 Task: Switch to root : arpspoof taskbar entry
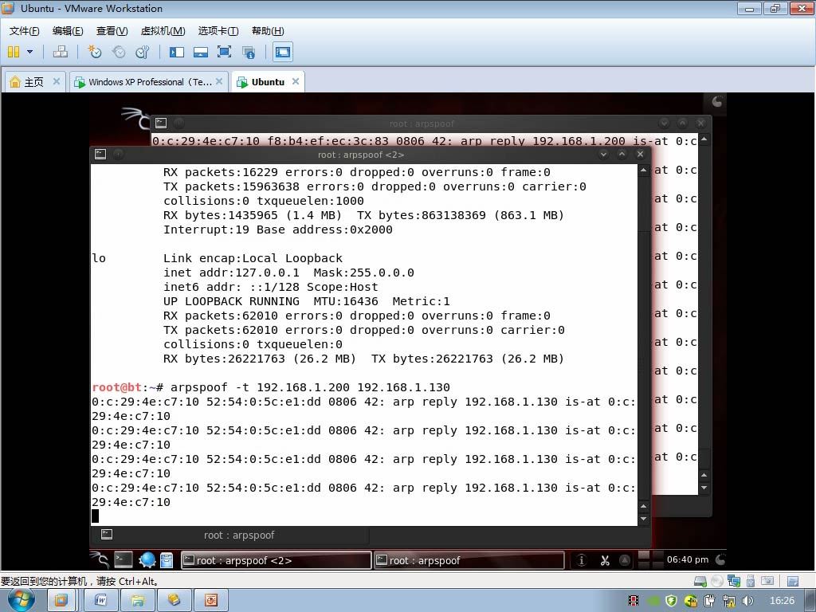click(x=469, y=560)
